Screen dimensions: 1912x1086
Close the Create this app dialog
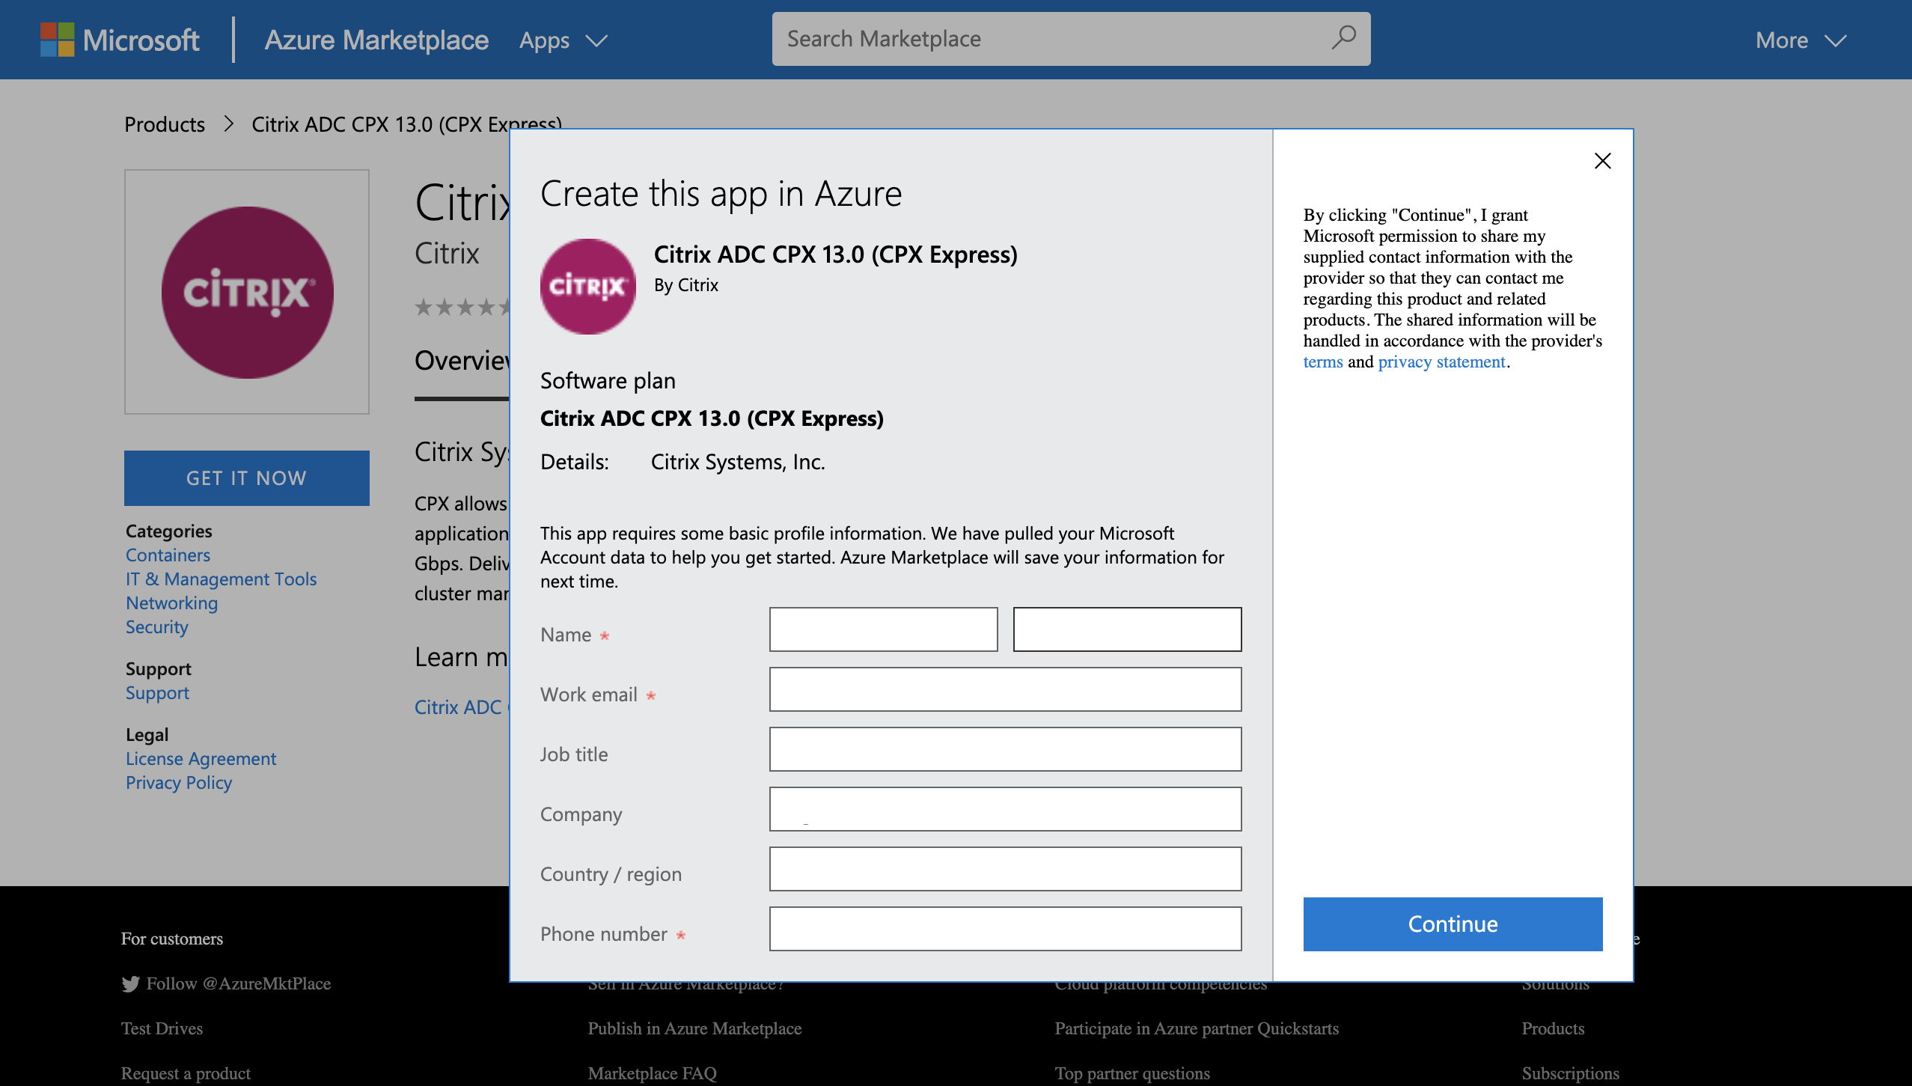1602,161
